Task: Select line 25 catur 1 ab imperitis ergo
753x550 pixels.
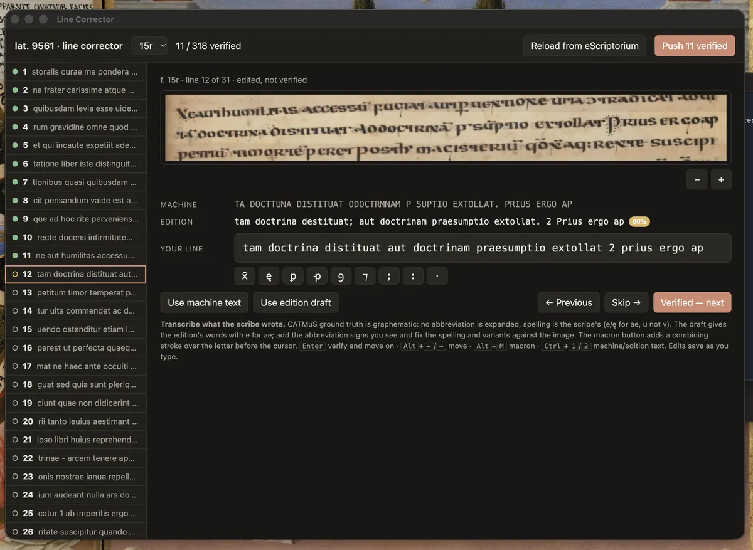Action: (x=75, y=513)
